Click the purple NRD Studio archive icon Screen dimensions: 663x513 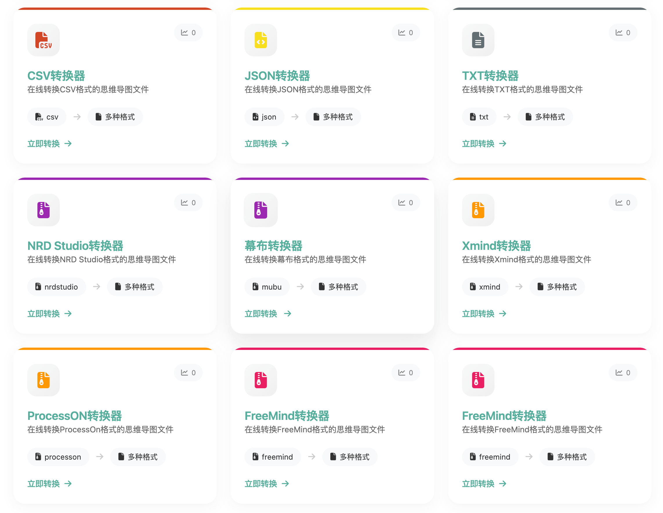pyautogui.click(x=44, y=210)
